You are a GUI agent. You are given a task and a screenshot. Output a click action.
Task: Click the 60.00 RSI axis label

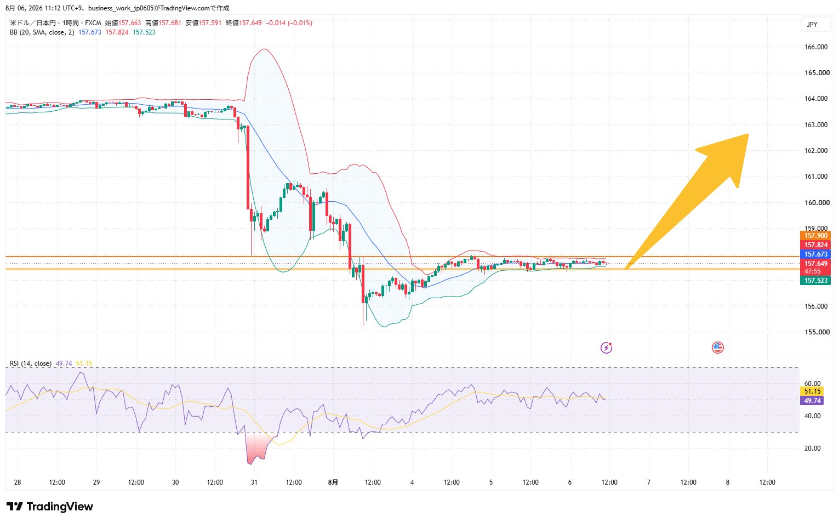(812, 384)
